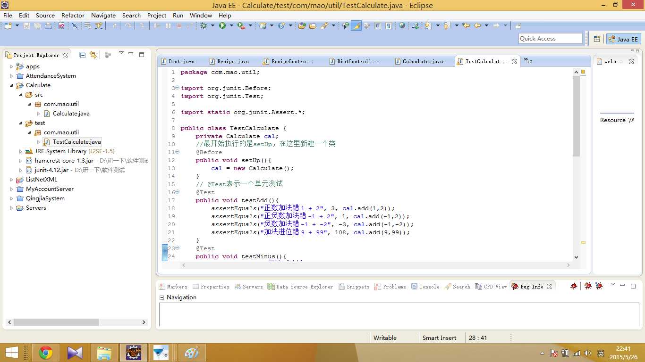This screenshot has width=645, height=362.
Task: Open the Debug configurations dropdown arrow
Action: [212, 26]
